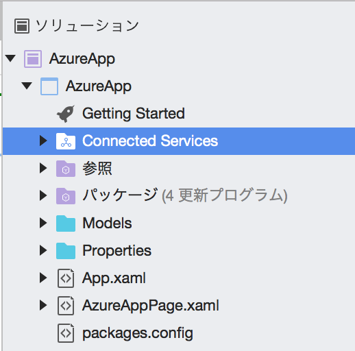The image size is (355, 351).
Task: Collapse the AzureApp project node
Action: point(27,86)
